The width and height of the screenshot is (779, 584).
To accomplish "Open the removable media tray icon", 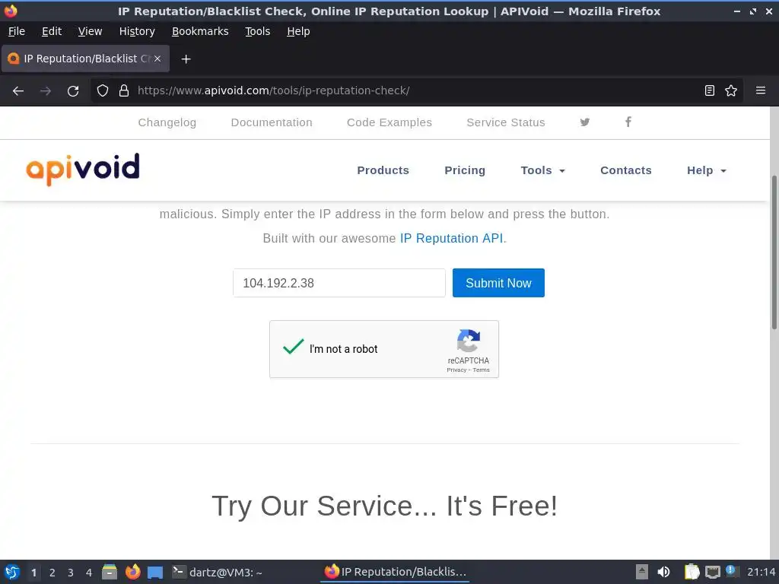I will coord(642,572).
